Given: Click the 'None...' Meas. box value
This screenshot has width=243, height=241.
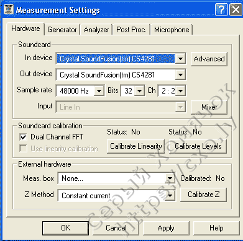Looking at the screenshot, I should pyautogui.click(x=72, y=178).
